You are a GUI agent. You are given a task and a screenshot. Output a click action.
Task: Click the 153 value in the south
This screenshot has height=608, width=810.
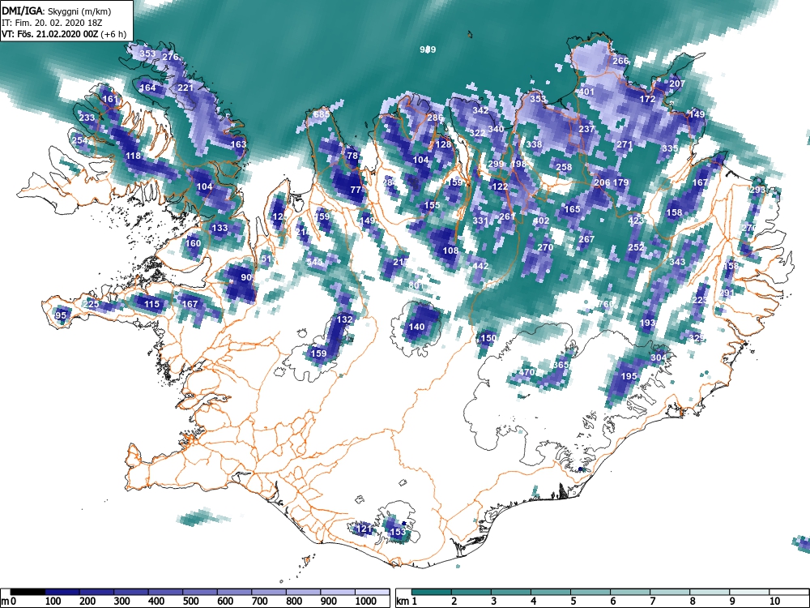coord(398,532)
